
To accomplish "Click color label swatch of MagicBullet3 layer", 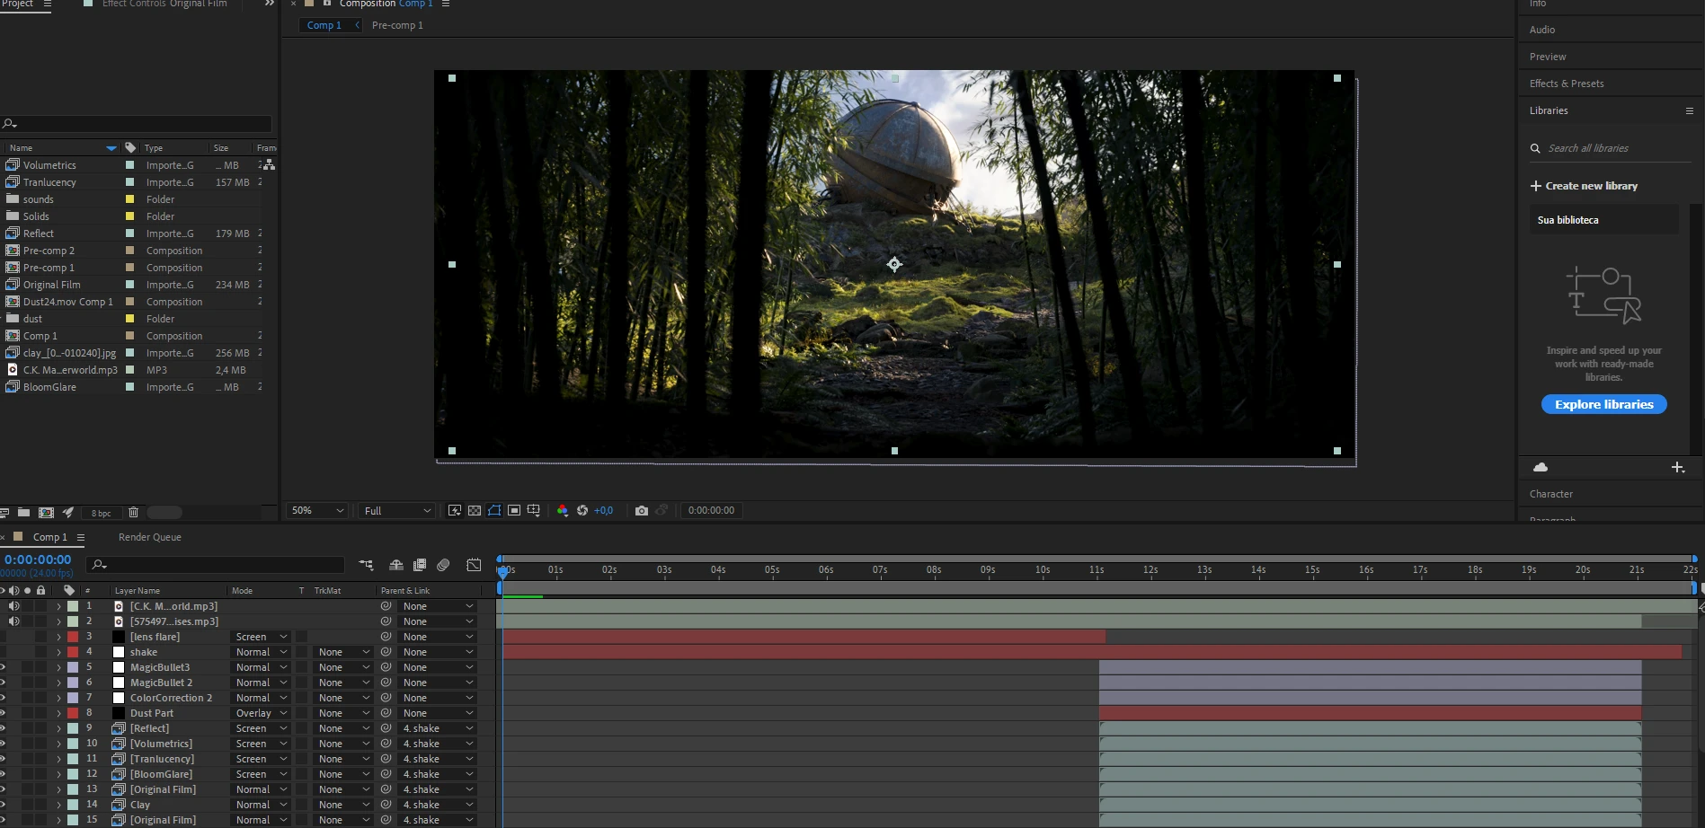I will point(73,667).
